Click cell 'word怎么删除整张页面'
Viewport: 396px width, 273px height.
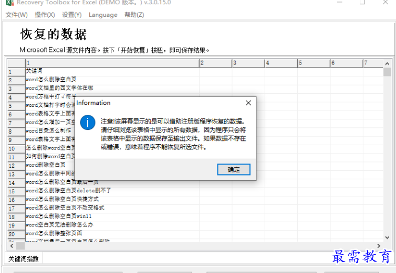coord(112,234)
